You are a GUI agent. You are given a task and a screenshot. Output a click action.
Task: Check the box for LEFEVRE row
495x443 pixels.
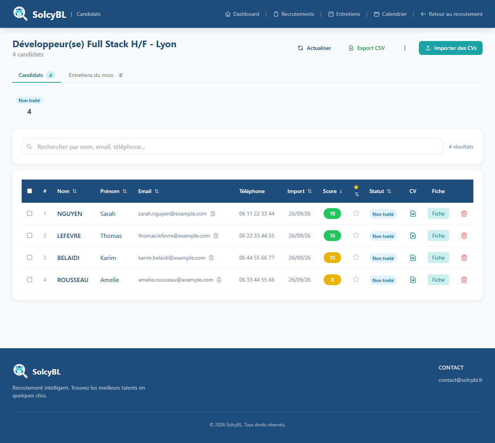coord(29,235)
